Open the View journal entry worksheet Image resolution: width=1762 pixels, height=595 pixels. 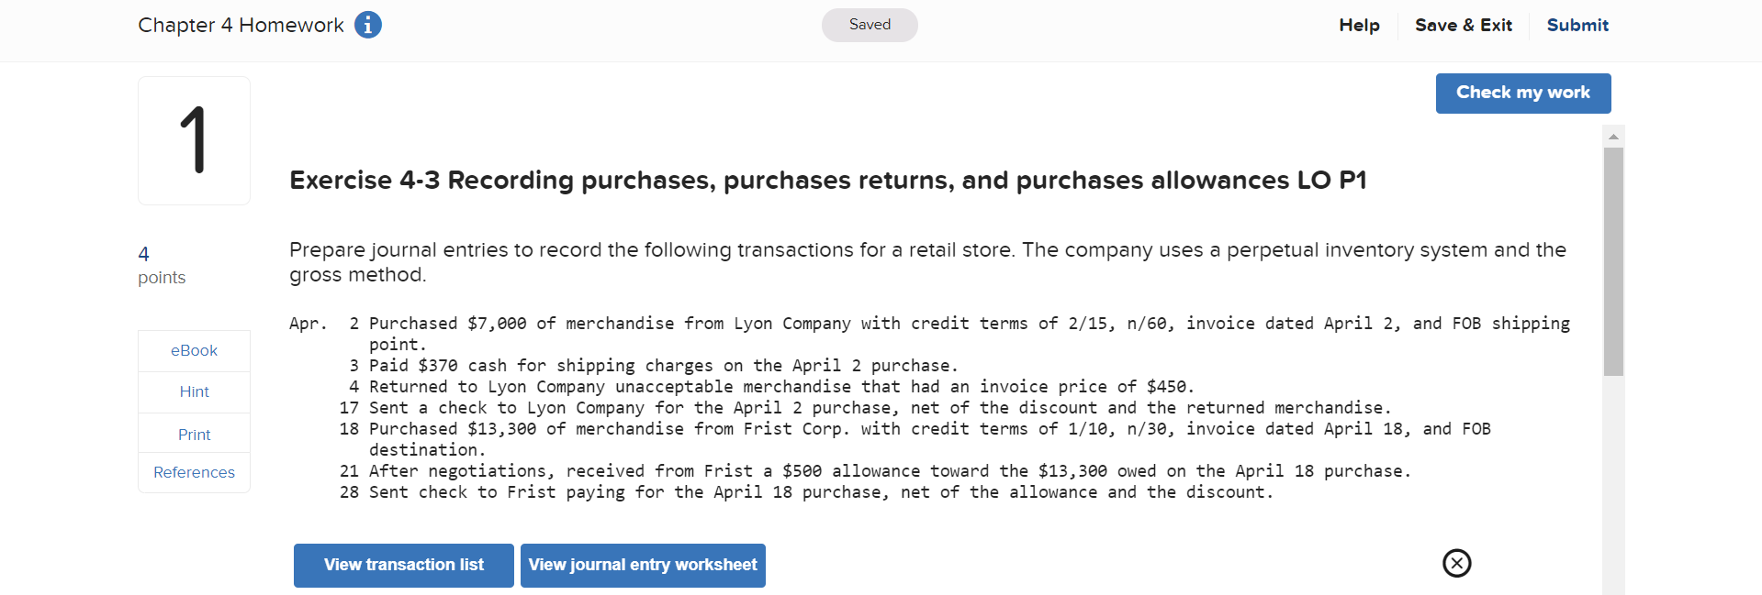643,565
